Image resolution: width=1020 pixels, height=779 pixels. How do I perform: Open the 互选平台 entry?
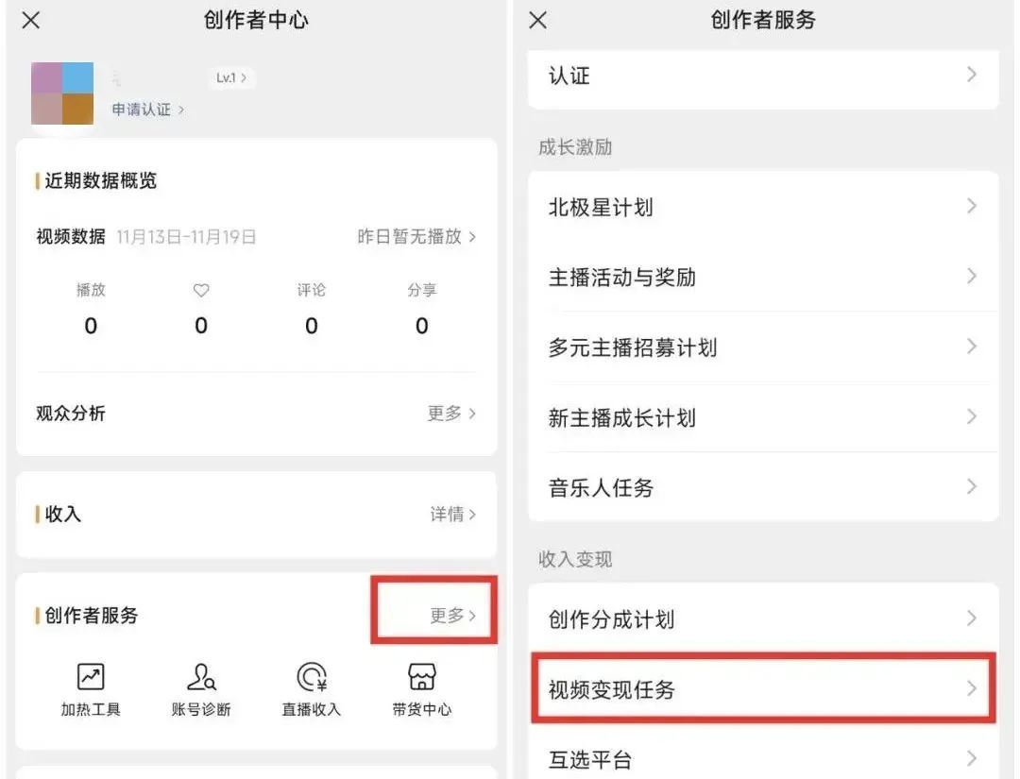click(762, 758)
